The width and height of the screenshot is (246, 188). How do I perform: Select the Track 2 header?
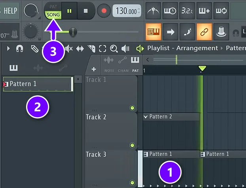point(111,131)
